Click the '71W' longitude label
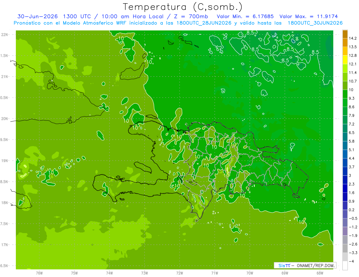Screen dimensions: 359x277 (x=215, y=273)
